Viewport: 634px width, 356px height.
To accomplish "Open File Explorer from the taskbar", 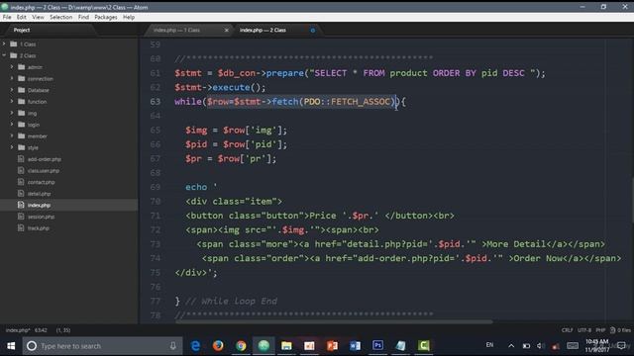I will pyautogui.click(x=286, y=346).
